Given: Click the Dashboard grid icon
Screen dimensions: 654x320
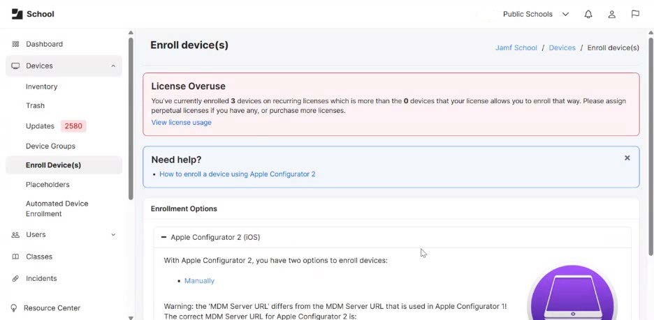Looking at the screenshot, I should [x=15, y=44].
